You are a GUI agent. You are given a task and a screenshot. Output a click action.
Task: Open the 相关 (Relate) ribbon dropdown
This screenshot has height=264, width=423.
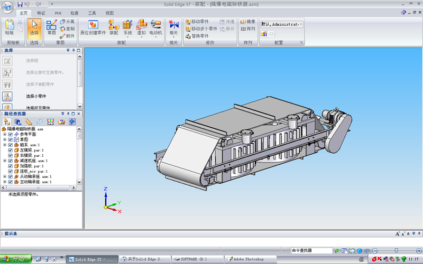point(173,37)
